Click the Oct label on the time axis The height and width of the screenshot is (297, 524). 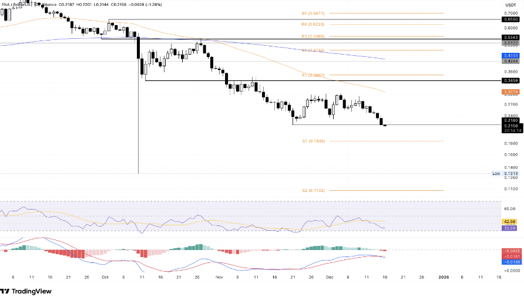(x=105, y=277)
